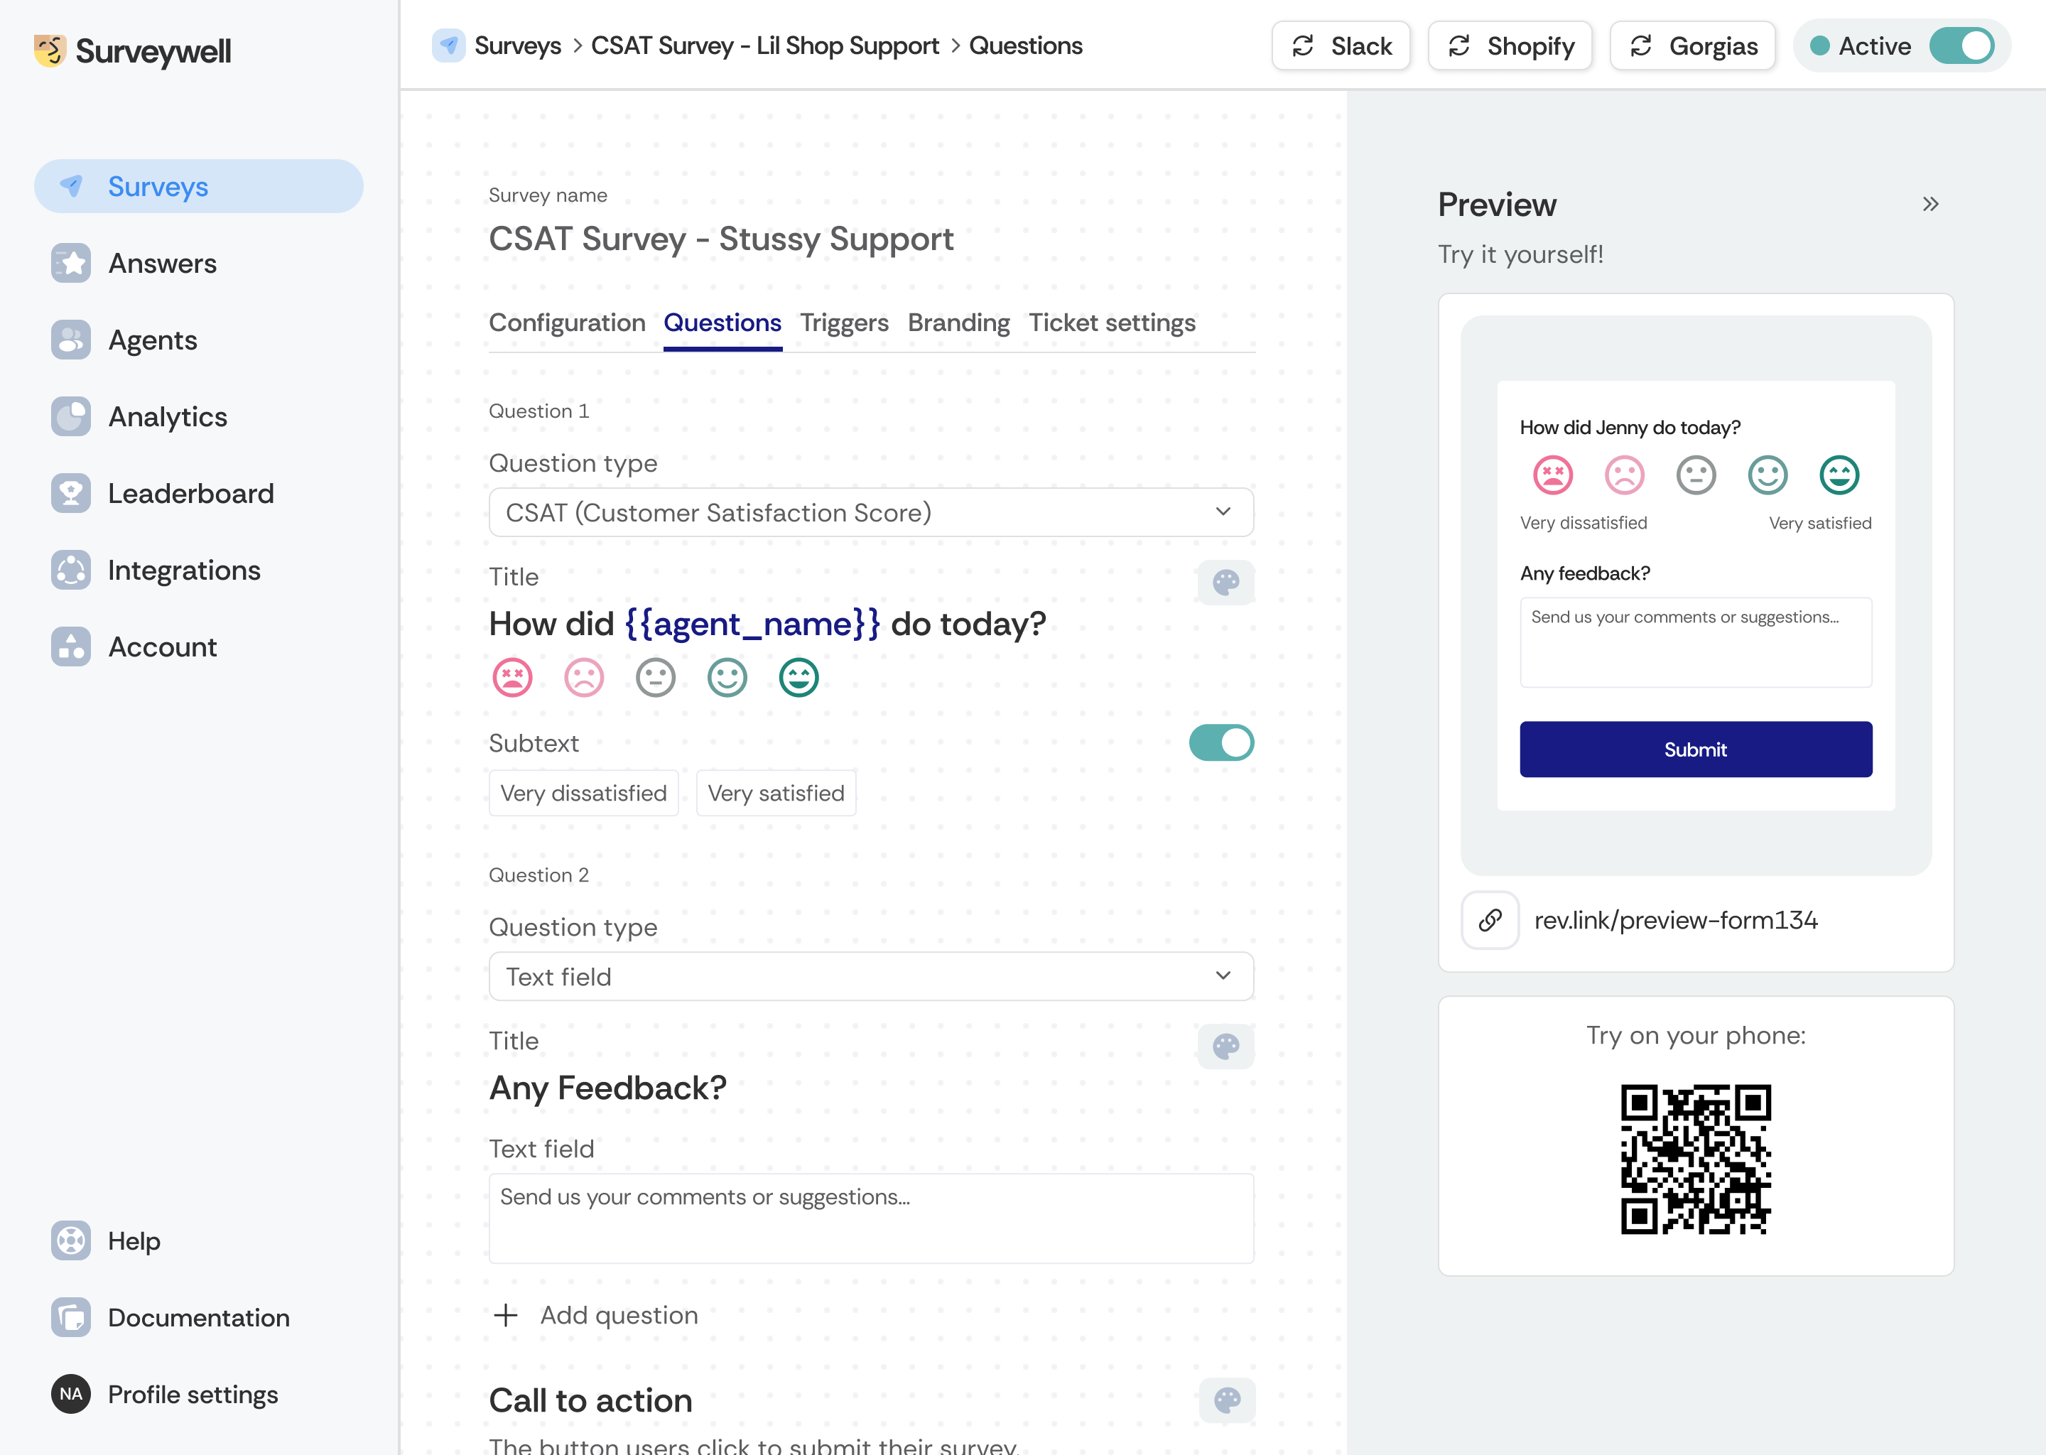Click palette icon next to Any Feedback title
Screen dimensions: 2046x1455
tap(1225, 1046)
